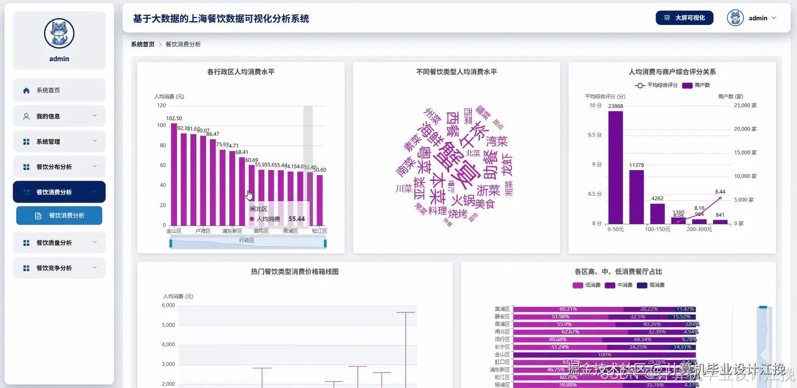Screen dimensions: 797x388
Task: Click the 川菜 word in the word cloud
Action: point(404,189)
